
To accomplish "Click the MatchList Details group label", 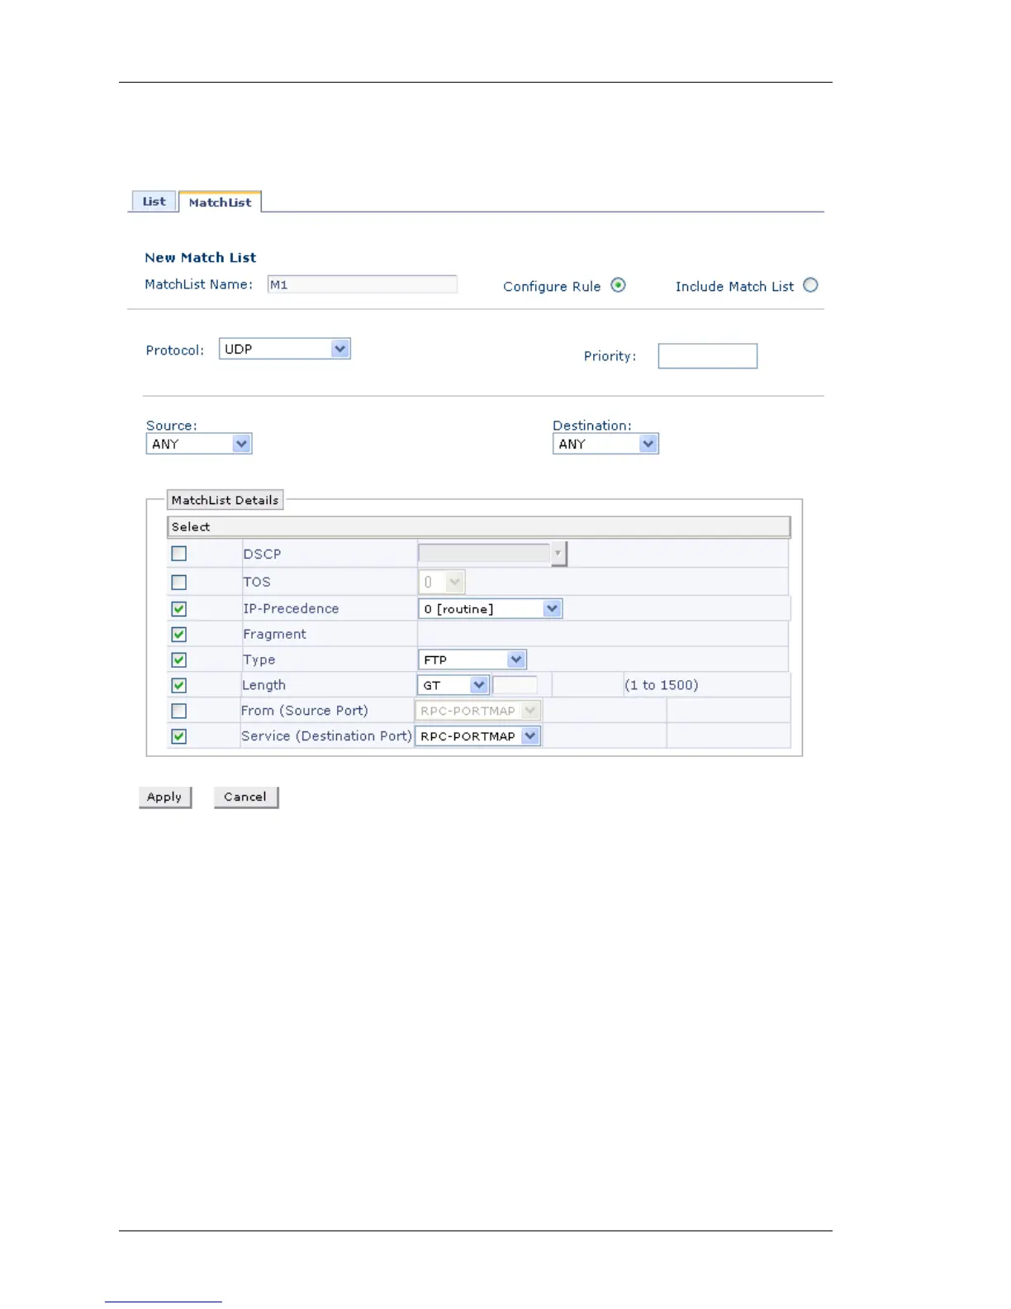I will click(x=225, y=500).
